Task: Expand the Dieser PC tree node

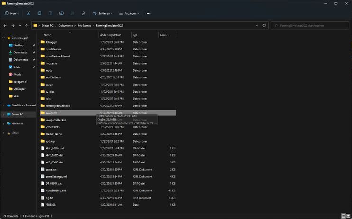Action: pos(4,114)
